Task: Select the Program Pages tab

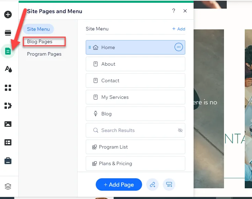Action: [x=44, y=54]
